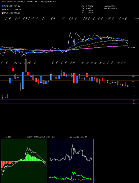Click the chart title mentioning ORBTEXP MunafaSutra.com
Image resolution: width=139 pixels, height=183 pixels.
click(29, 2)
